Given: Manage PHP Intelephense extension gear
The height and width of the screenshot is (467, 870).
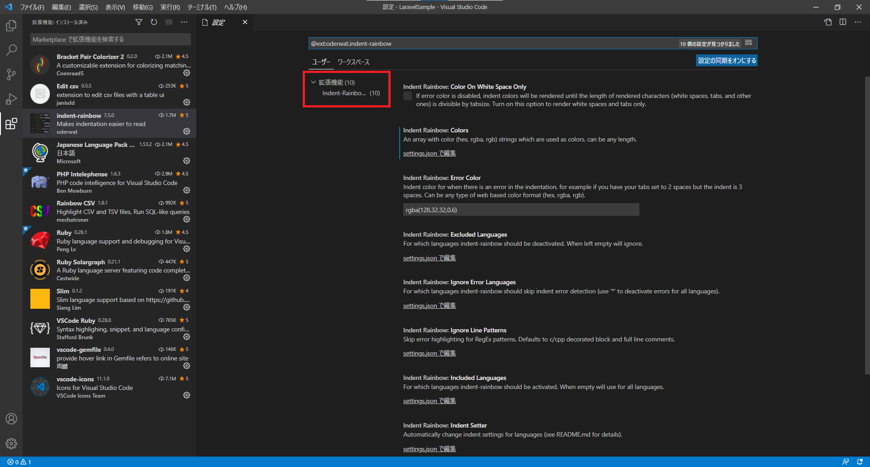Looking at the screenshot, I should pos(187,190).
